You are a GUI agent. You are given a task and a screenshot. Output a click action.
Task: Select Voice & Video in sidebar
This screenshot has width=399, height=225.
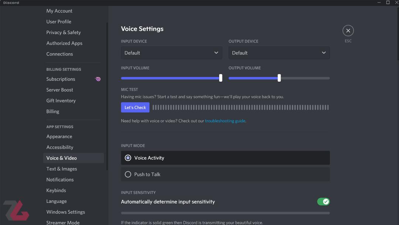74,158
